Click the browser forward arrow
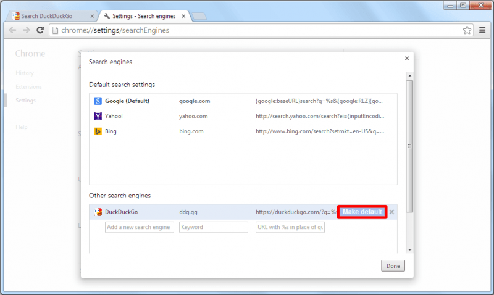 pos(26,30)
